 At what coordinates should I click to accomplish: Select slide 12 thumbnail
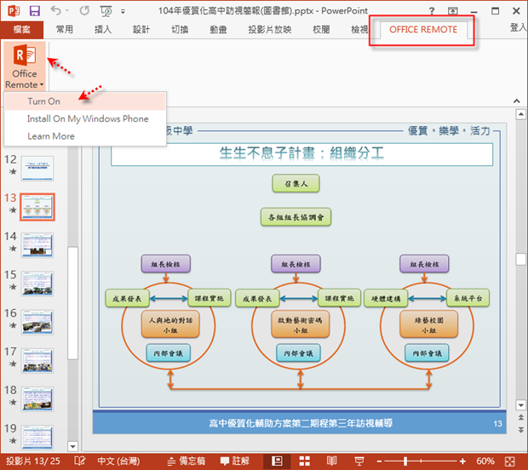click(37, 169)
